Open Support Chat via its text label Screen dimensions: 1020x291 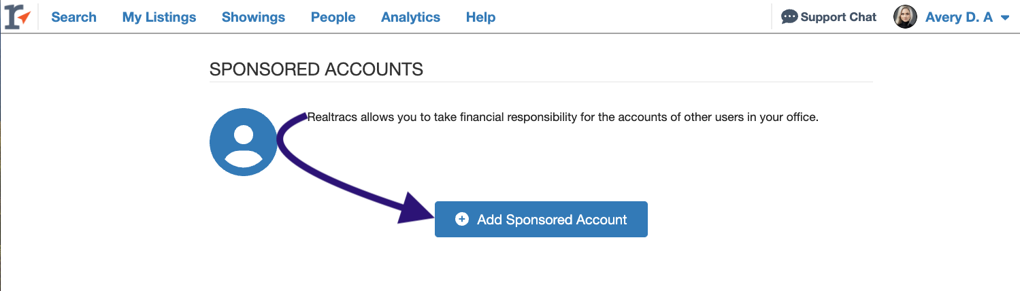coord(838,17)
